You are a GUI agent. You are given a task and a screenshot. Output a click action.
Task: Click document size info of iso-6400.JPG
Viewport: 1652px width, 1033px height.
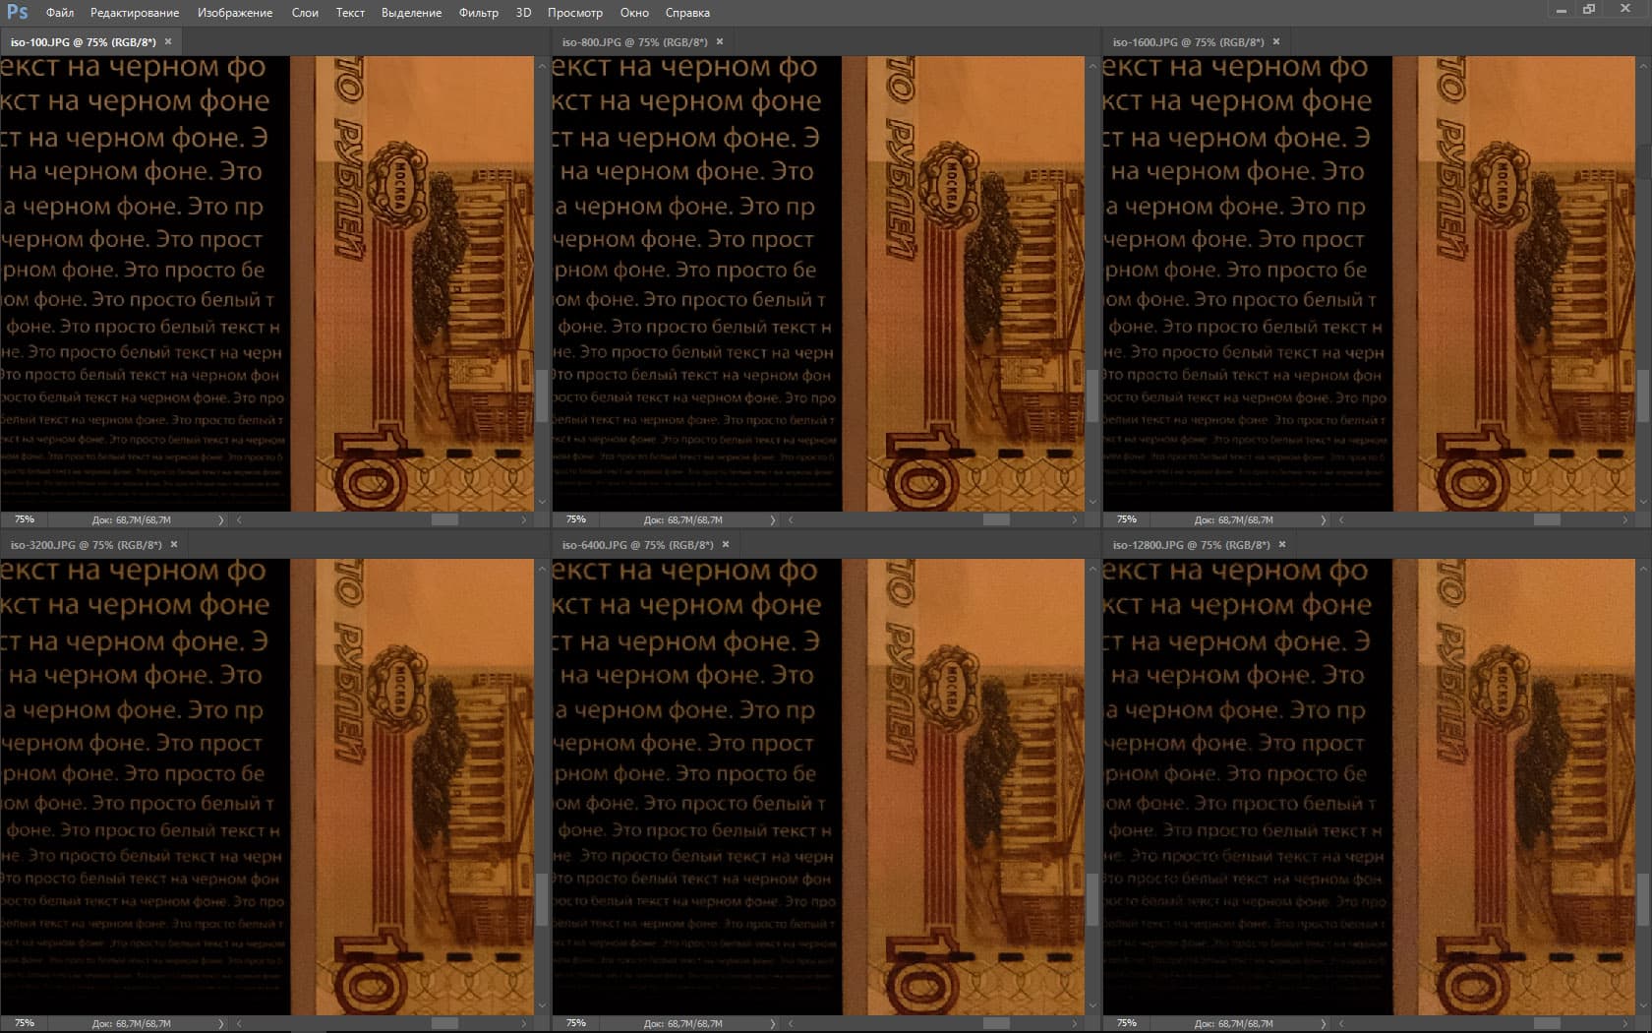(x=683, y=1023)
